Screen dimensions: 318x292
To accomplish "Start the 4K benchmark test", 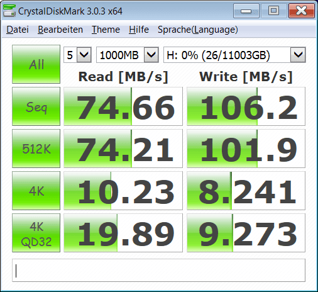I will [36, 191].
